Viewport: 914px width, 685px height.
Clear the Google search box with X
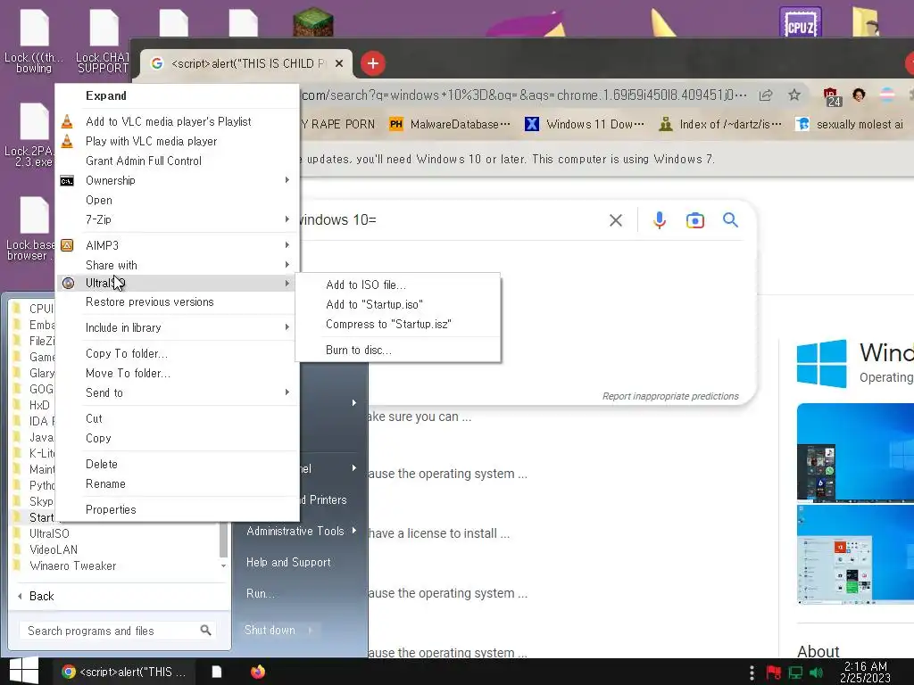coord(616,220)
